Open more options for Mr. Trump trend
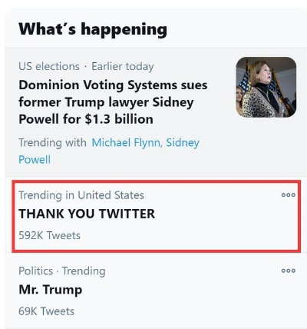 point(289,271)
